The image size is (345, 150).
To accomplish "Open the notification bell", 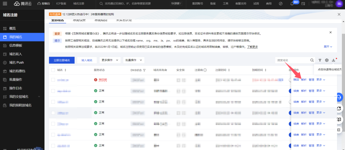I will 292,4.
